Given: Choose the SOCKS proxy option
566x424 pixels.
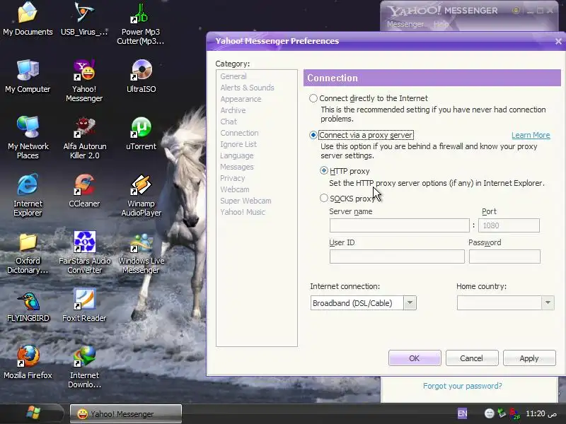Looking at the screenshot, I should click(x=324, y=198).
